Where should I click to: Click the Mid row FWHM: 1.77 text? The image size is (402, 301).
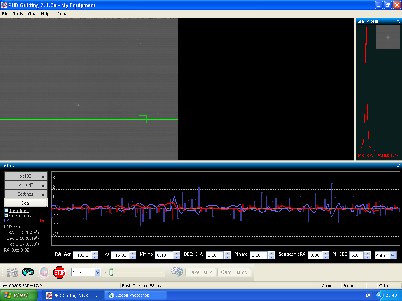[x=378, y=155]
